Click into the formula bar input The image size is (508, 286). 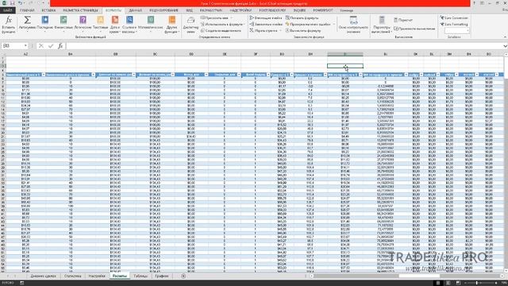coord(283,46)
